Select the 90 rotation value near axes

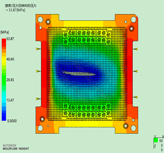click(161, 141)
